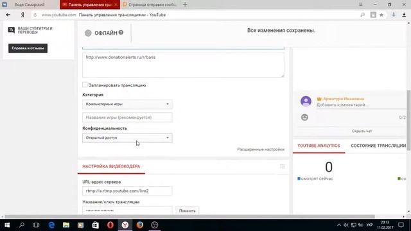Click the Название игры input field
The height and width of the screenshot is (231, 411).
(x=127, y=117)
